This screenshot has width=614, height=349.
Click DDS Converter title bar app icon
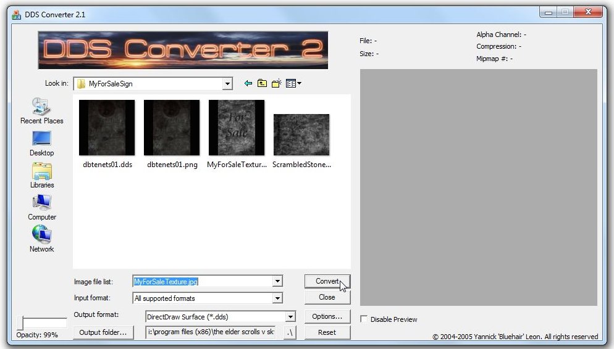pyautogui.click(x=17, y=15)
